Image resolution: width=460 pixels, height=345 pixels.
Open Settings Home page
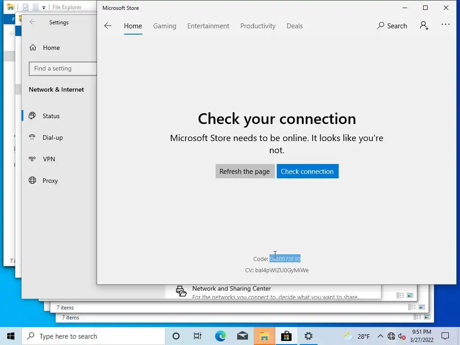[x=45, y=48]
